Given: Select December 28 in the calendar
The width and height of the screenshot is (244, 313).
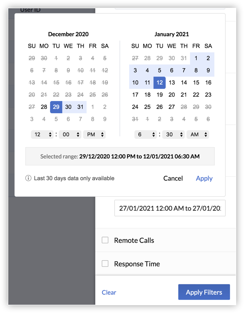Looking at the screenshot, I should pyautogui.click(x=44, y=107).
